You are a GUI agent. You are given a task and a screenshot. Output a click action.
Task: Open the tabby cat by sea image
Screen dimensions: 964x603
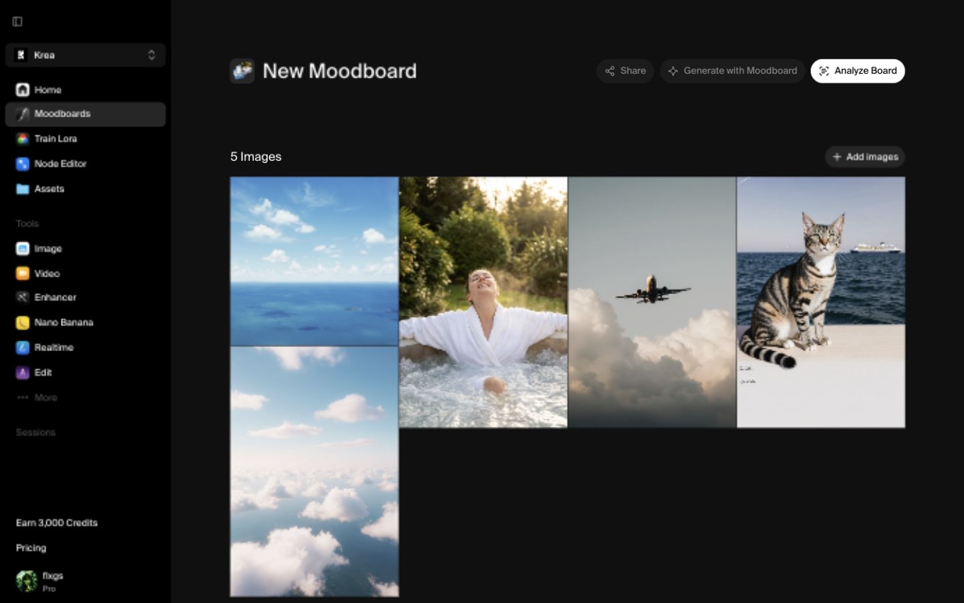pyautogui.click(x=821, y=302)
